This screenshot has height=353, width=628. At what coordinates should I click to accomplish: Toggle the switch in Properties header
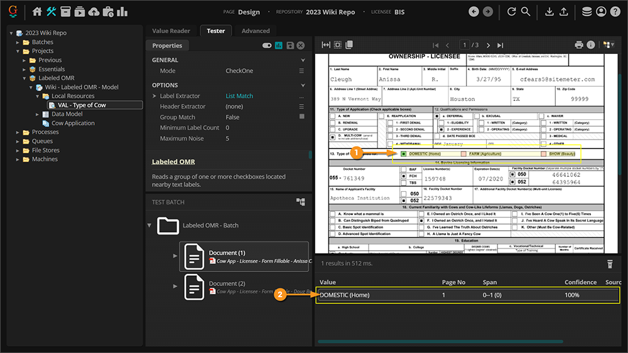click(x=267, y=46)
